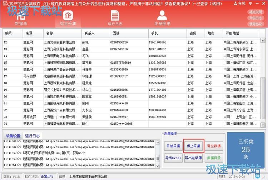Image resolution: width=268 pixels, height=180 pixels.
Task: Select row 上海百炼广告有限公司
Action: click(x=131, y=110)
